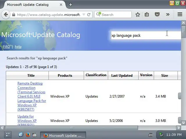
Task: Launch Firefox from quick launch
Action: 28,135
